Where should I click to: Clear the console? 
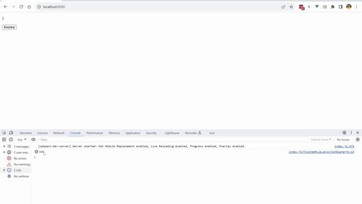[x=11, y=139]
